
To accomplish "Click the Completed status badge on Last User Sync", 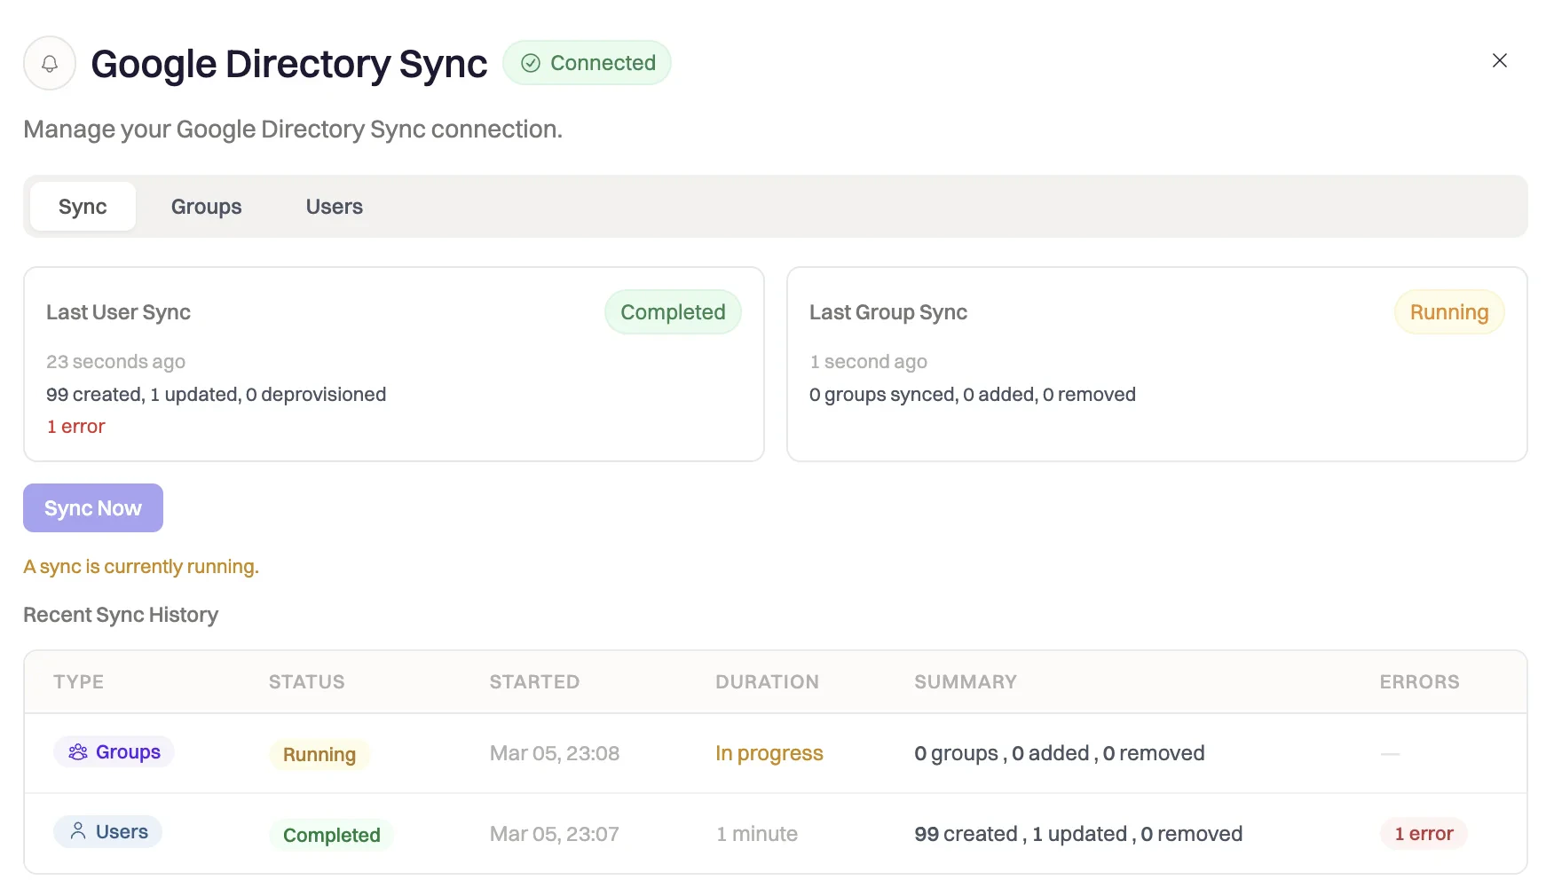I will pyautogui.click(x=672, y=311).
